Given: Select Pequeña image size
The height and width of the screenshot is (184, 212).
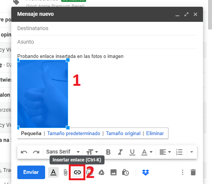Looking at the screenshot, I should pyautogui.click(x=31, y=133).
